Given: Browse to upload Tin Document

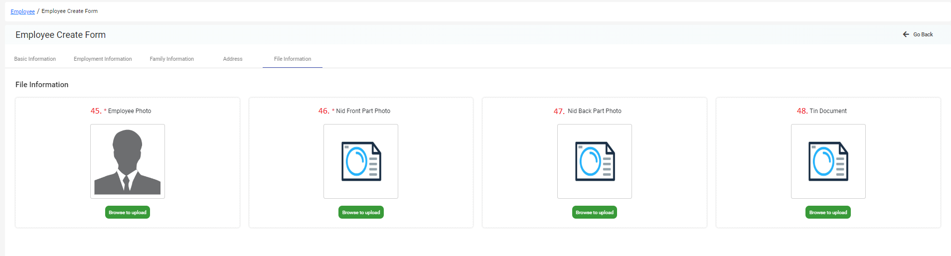Looking at the screenshot, I should click(x=828, y=212).
